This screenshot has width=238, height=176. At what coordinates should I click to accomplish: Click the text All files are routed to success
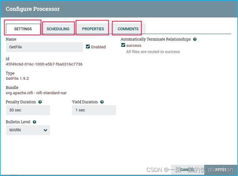pyautogui.click(x=153, y=52)
